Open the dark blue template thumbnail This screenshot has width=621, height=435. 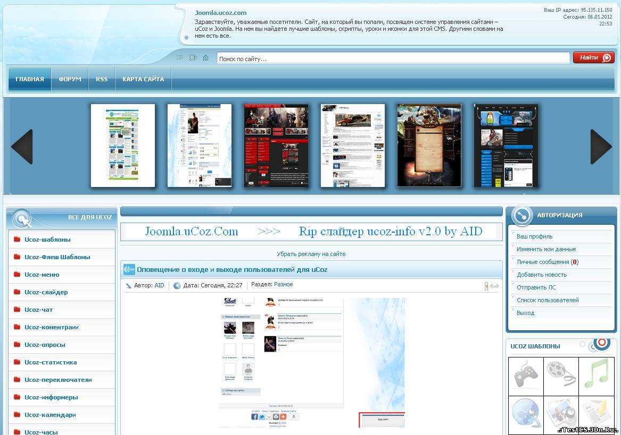point(506,146)
